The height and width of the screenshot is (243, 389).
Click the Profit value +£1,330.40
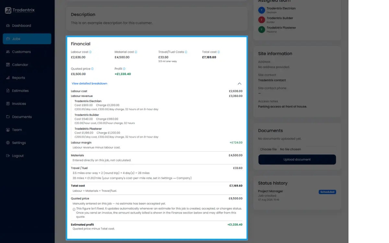point(123,74)
